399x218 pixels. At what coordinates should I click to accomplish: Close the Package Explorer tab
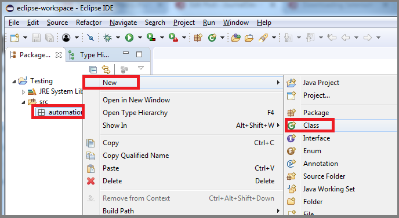click(x=59, y=55)
